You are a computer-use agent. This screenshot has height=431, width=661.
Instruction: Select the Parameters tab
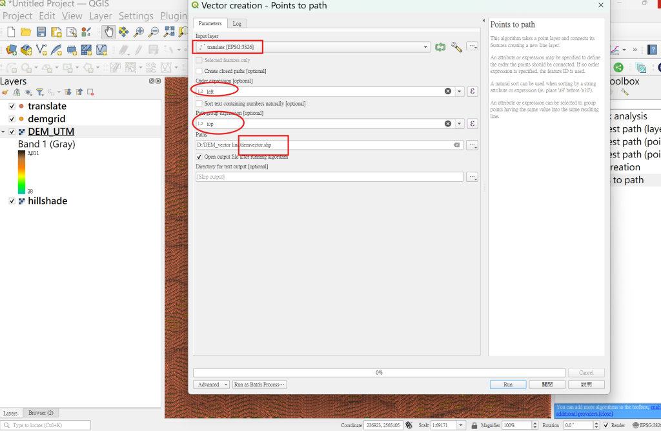click(210, 23)
